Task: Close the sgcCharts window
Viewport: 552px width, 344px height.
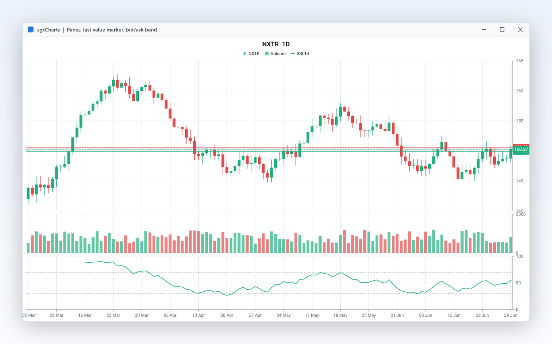Action: pos(520,29)
